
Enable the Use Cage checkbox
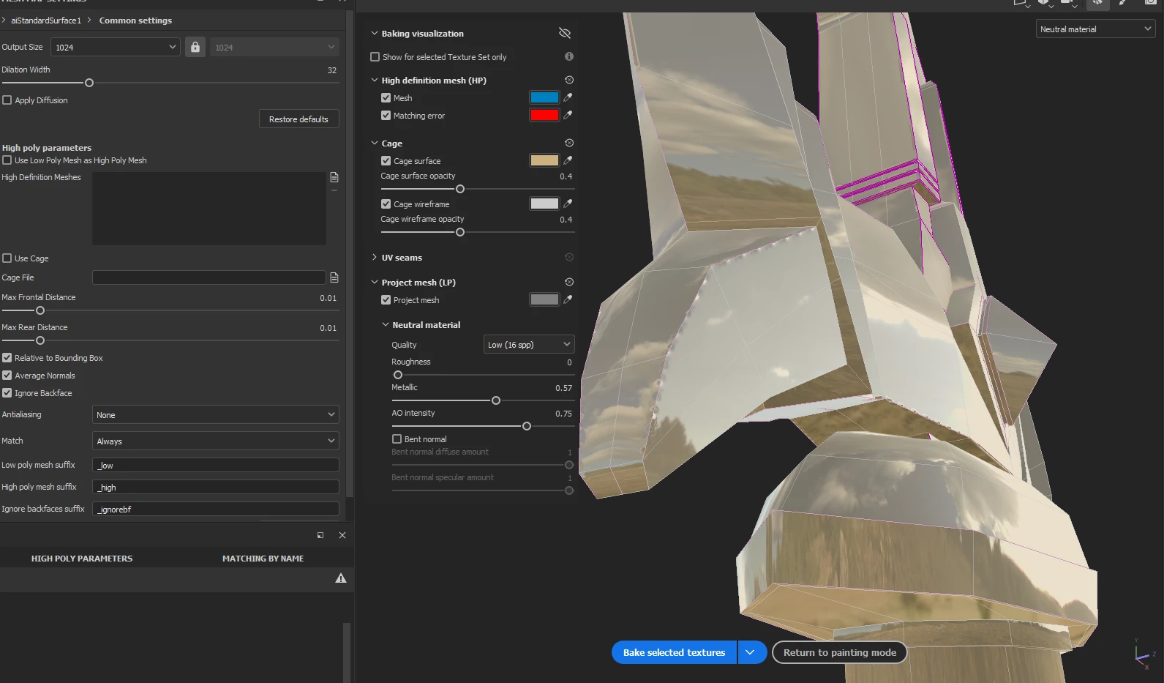tap(7, 258)
